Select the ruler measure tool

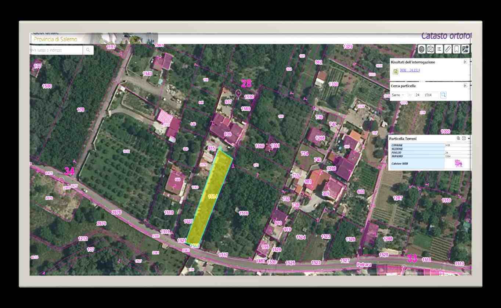pyautogui.click(x=448, y=49)
